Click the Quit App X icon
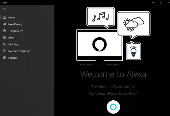The width and height of the screenshot is (170, 116). point(4,44)
